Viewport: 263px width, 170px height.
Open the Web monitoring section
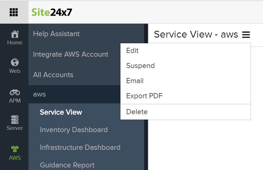coord(15,66)
